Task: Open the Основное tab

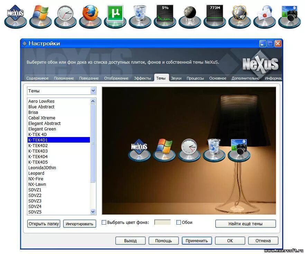Action: (218, 78)
